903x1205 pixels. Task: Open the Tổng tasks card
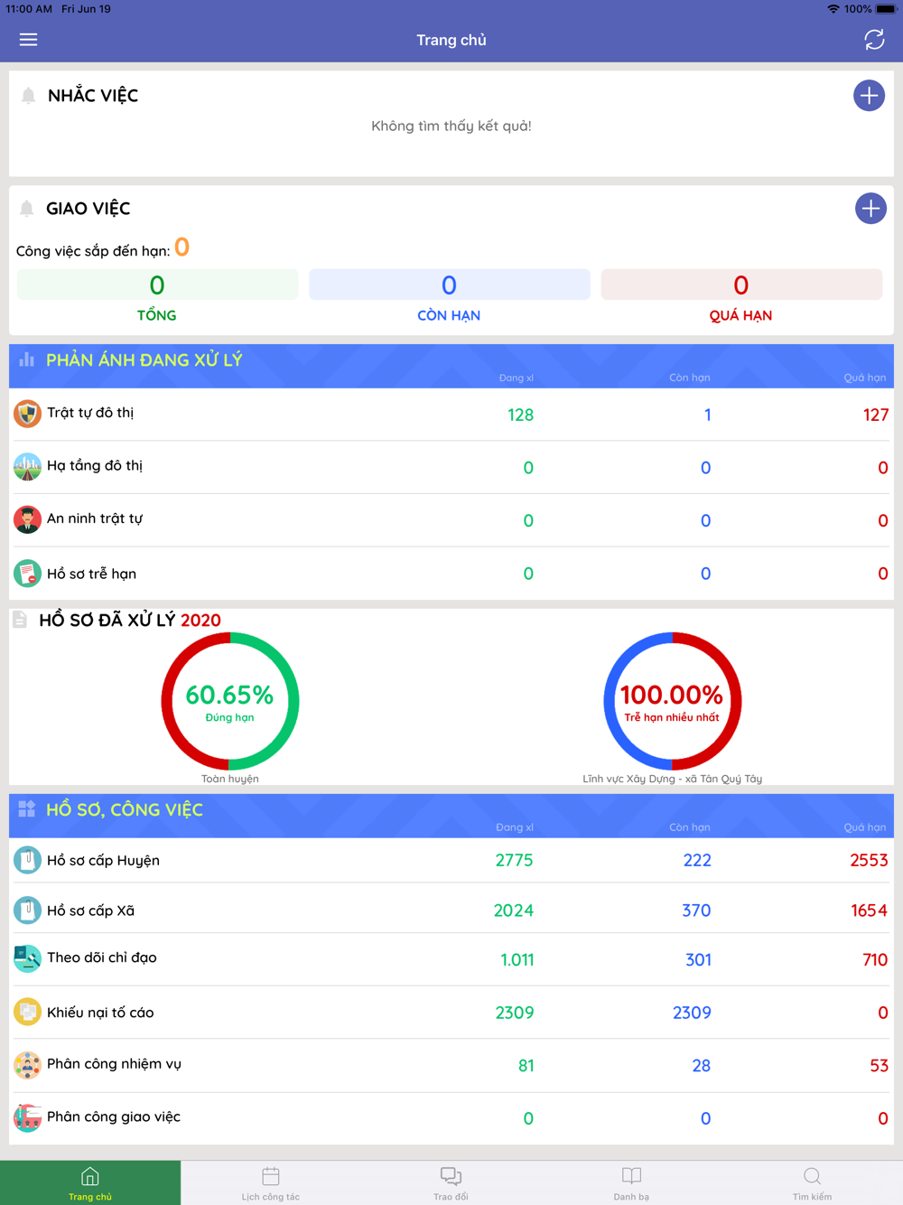point(157,297)
